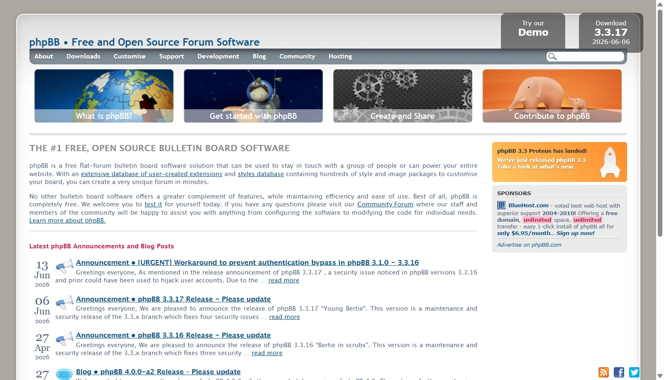The height and width of the screenshot is (380, 664).
Task: Follow the extensive database of extensions link
Action: click(x=151, y=174)
